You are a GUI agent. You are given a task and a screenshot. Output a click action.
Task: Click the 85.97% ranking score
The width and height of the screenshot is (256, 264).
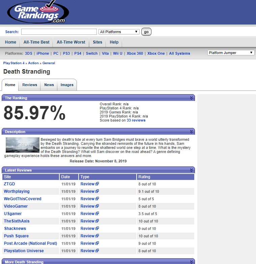coord(34,113)
